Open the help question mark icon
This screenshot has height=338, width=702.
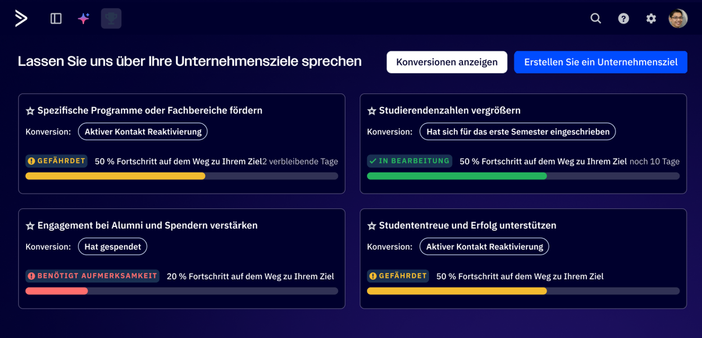point(623,18)
